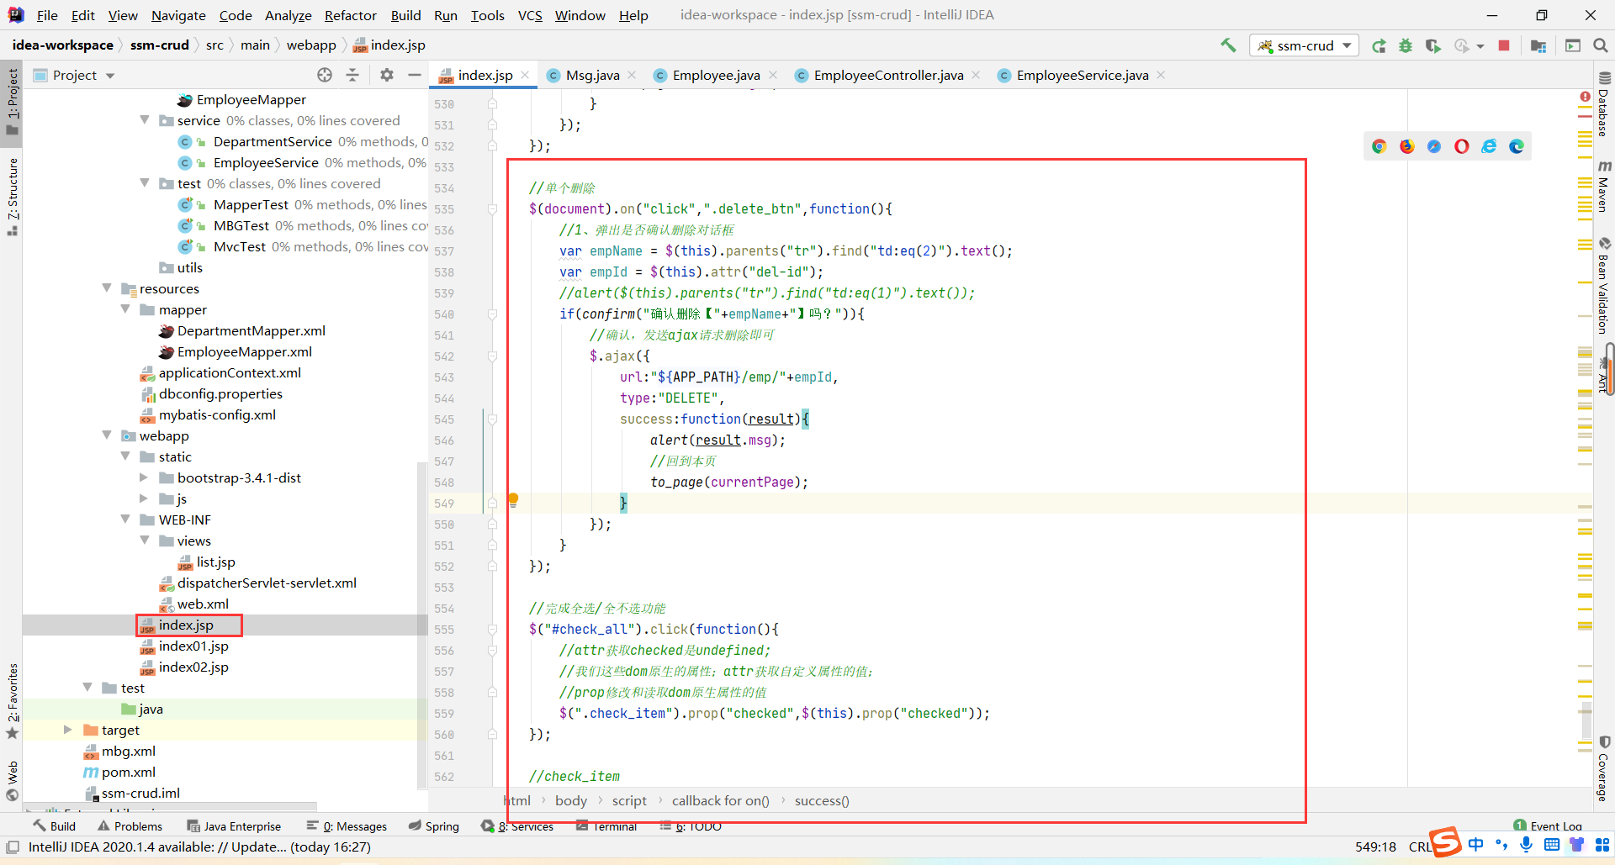Hide the Project tool window
This screenshot has height=865, width=1615.
coord(414,75)
